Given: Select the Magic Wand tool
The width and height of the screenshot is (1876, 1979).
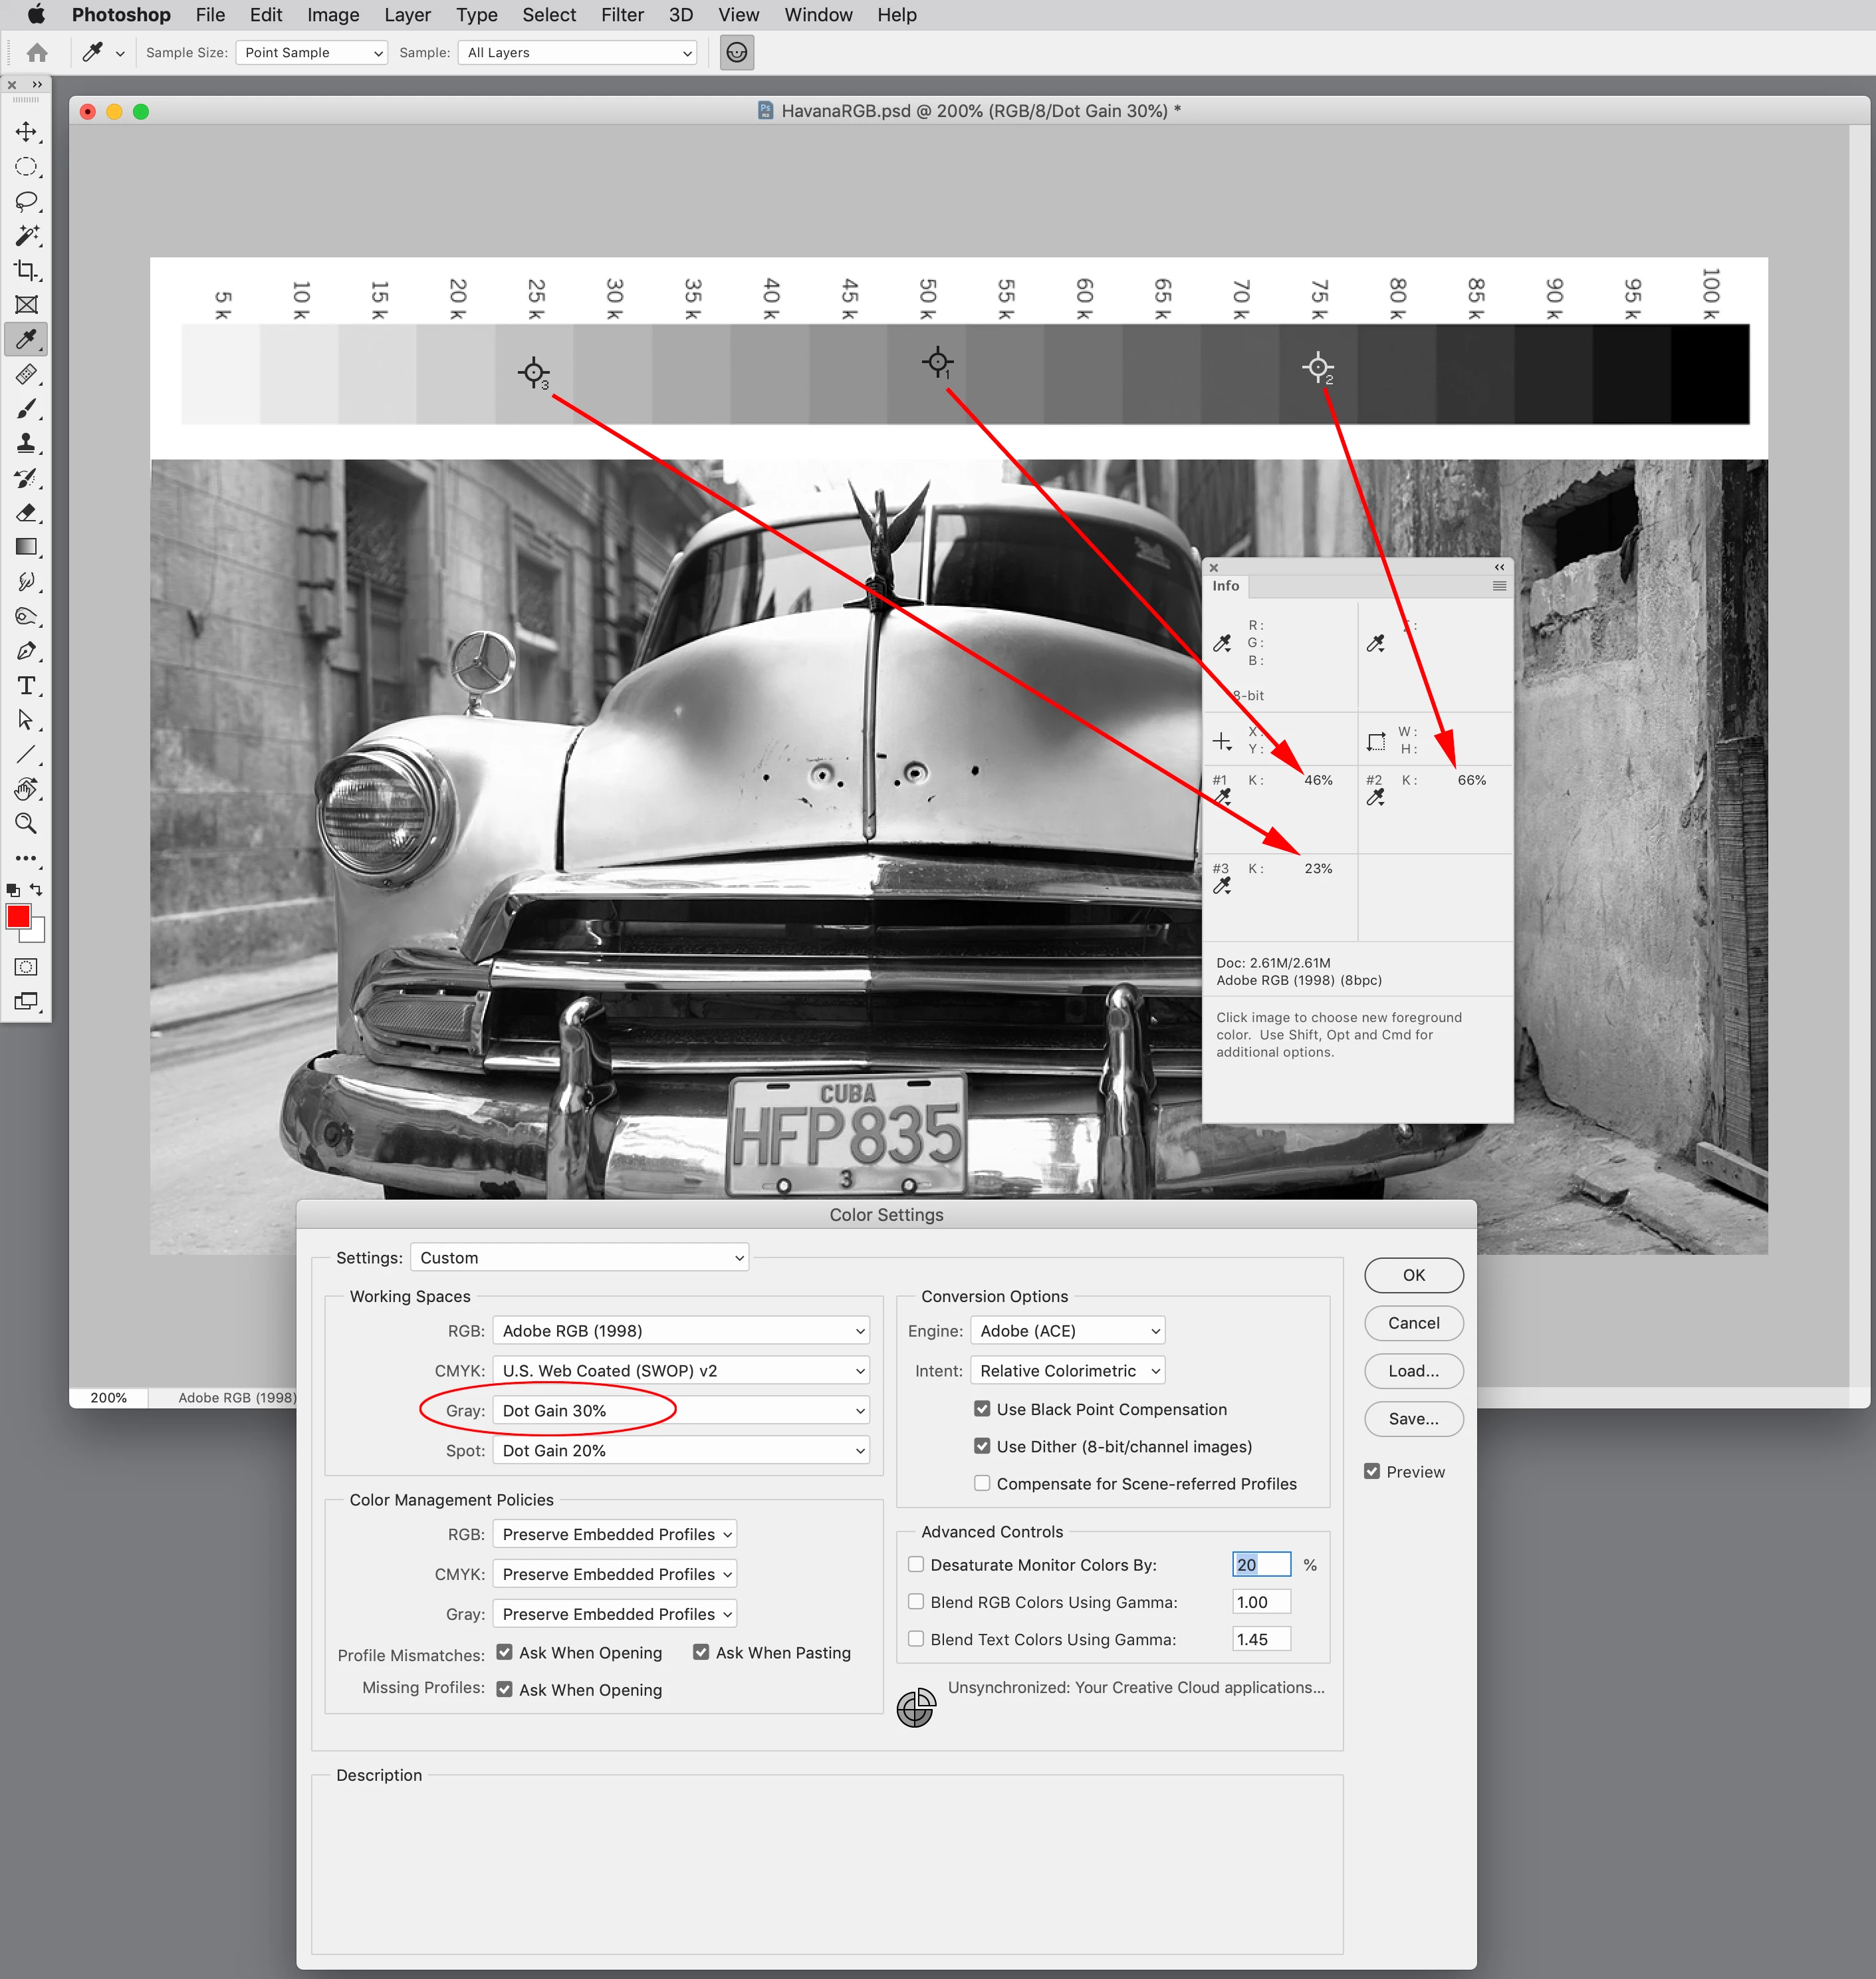Looking at the screenshot, I should point(26,236).
